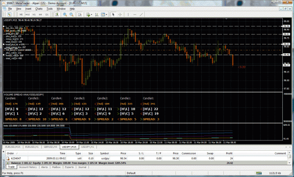Open the Charts menu

tap(39, 8)
